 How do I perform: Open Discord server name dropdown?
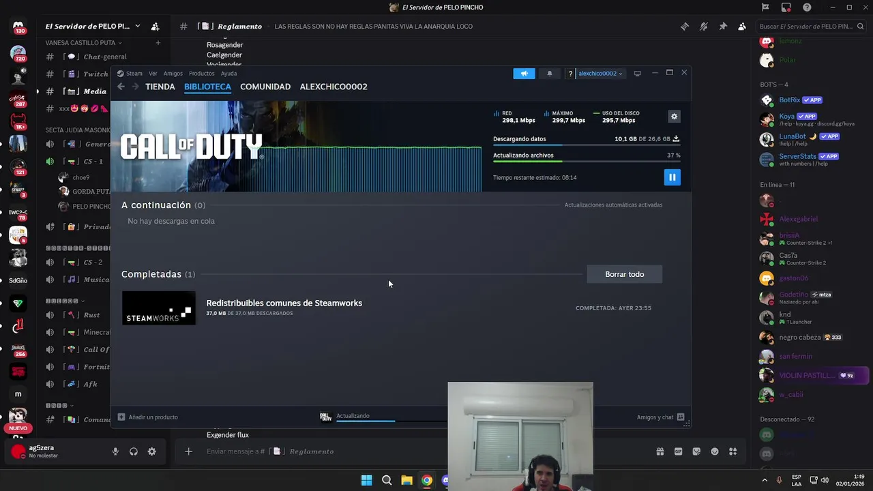(93, 26)
